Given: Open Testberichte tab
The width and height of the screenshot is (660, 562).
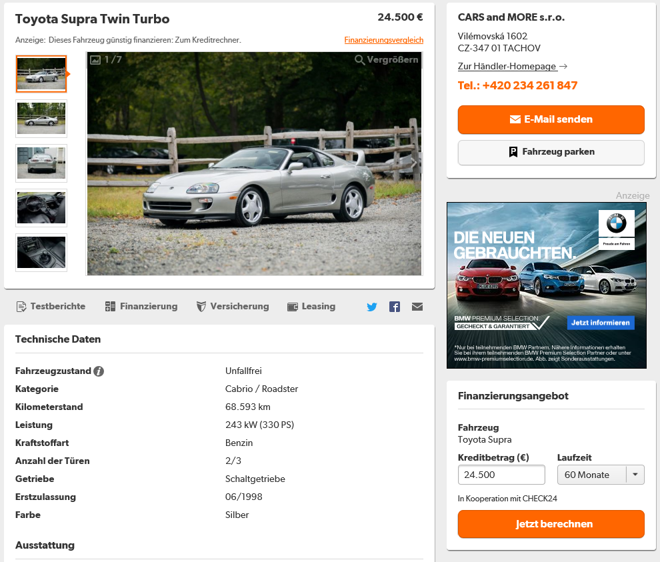Looking at the screenshot, I should (51, 307).
